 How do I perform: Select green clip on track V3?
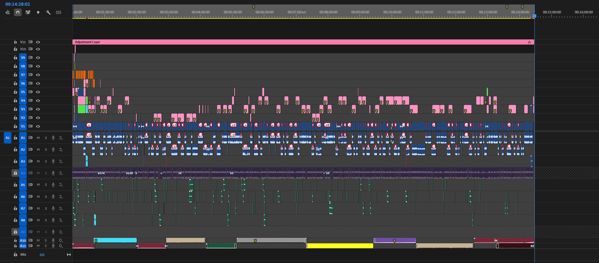tap(82, 109)
